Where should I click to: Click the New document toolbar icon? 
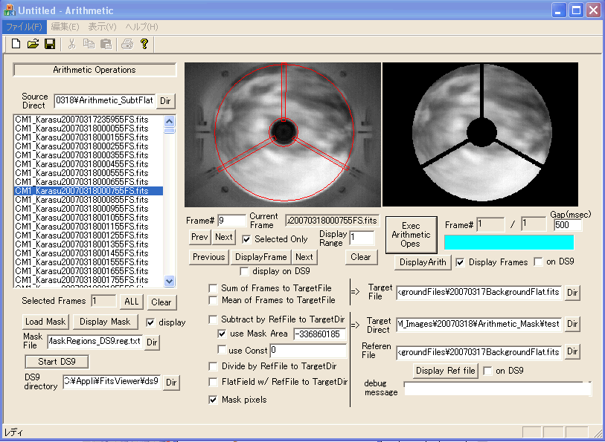[x=16, y=44]
